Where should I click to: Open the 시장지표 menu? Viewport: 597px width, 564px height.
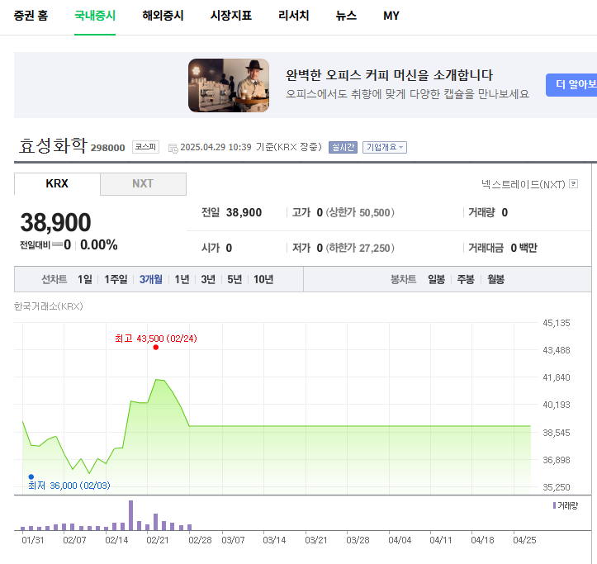pyautogui.click(x=231, y=16)
